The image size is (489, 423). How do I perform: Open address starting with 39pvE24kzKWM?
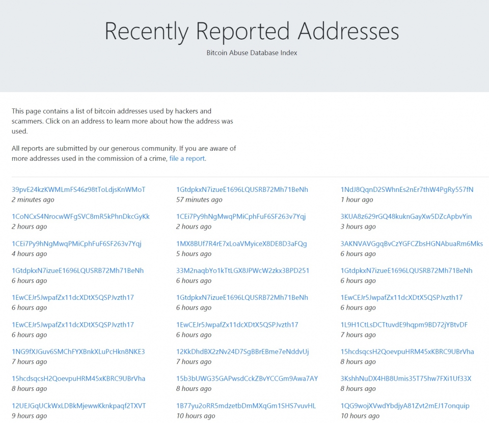78,189
